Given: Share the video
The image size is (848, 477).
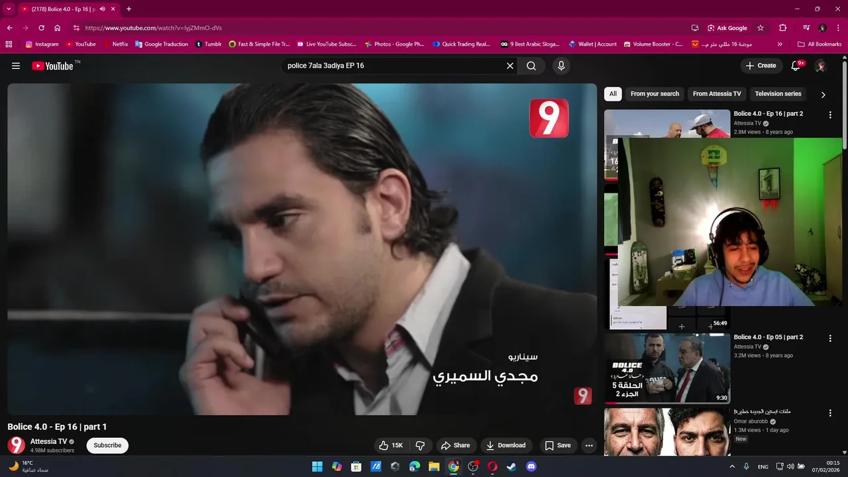Looking at the screenshot, I should [x=456, y=445].
